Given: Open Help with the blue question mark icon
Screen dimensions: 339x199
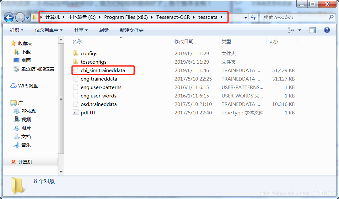Looking at the screenshot, I should 327,30.
